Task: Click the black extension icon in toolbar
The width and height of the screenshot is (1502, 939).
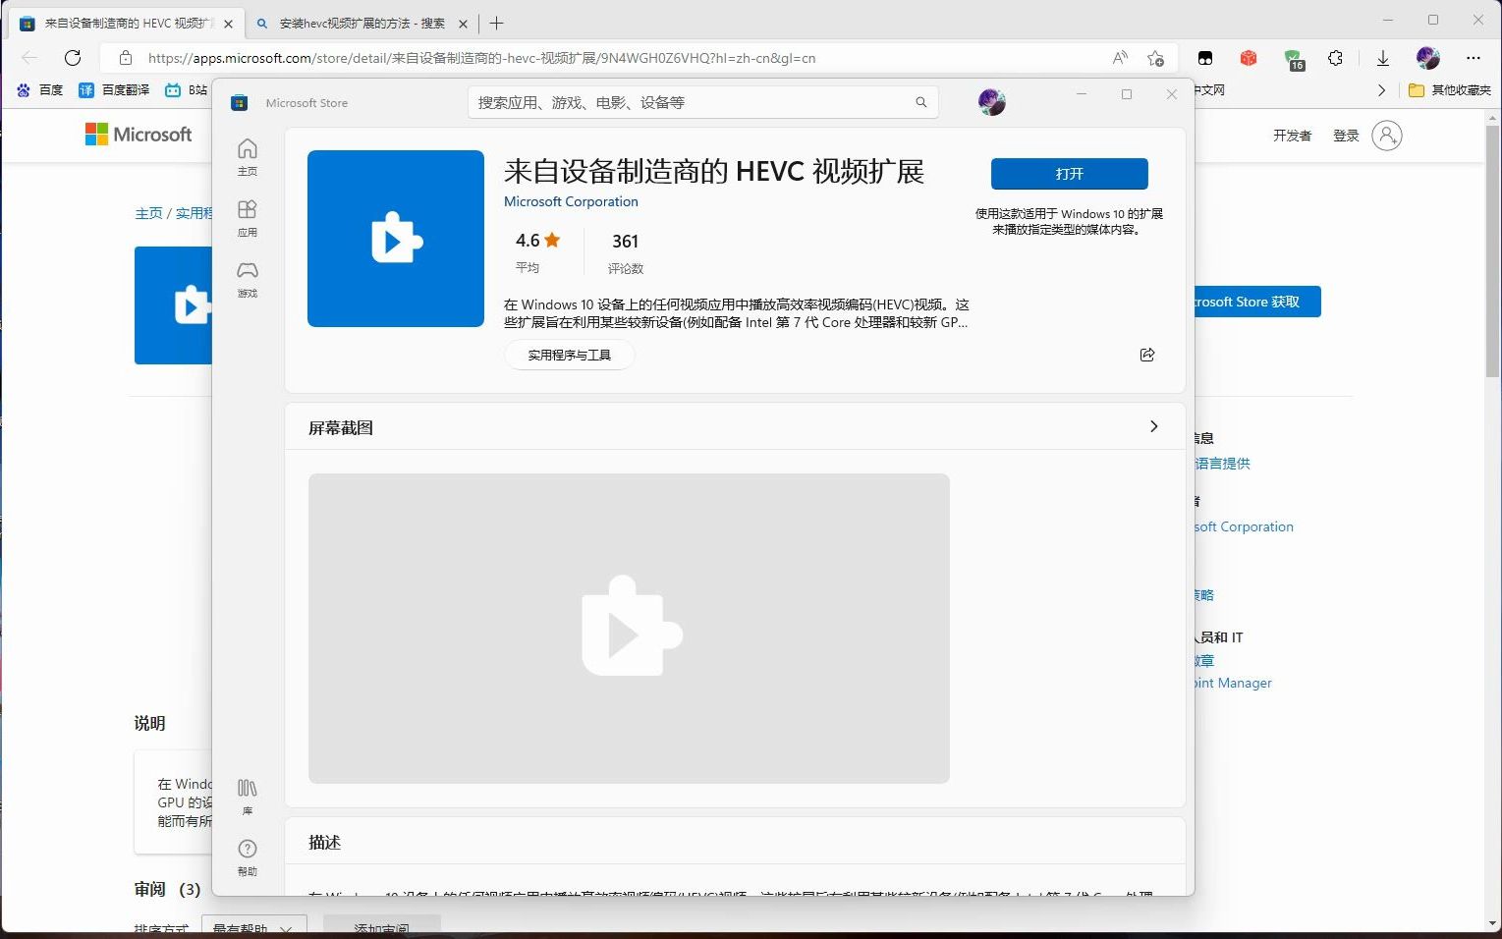Action: pyautogui.click(x=1205, y=58)
